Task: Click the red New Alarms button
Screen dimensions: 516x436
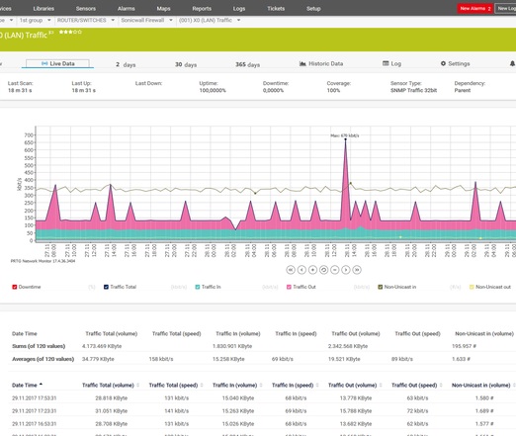Action: click(474, 9)
